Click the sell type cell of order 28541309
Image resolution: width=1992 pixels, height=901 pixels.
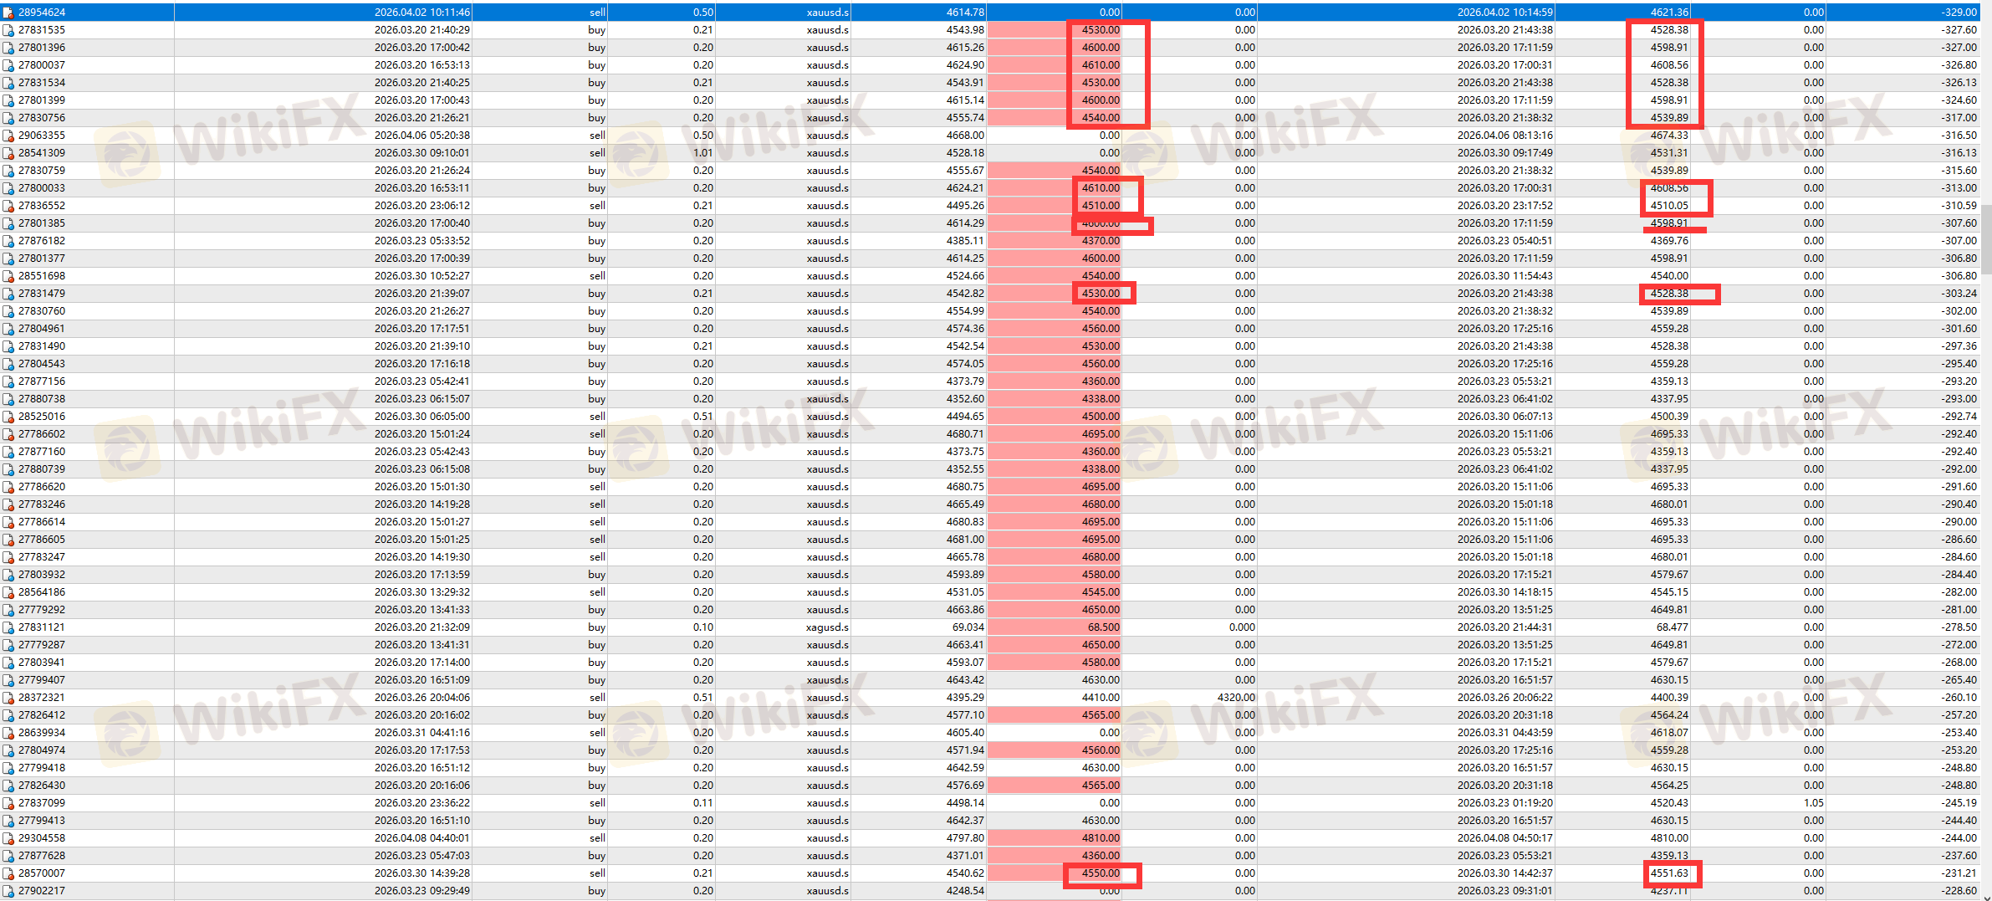(x=597, y=153)
